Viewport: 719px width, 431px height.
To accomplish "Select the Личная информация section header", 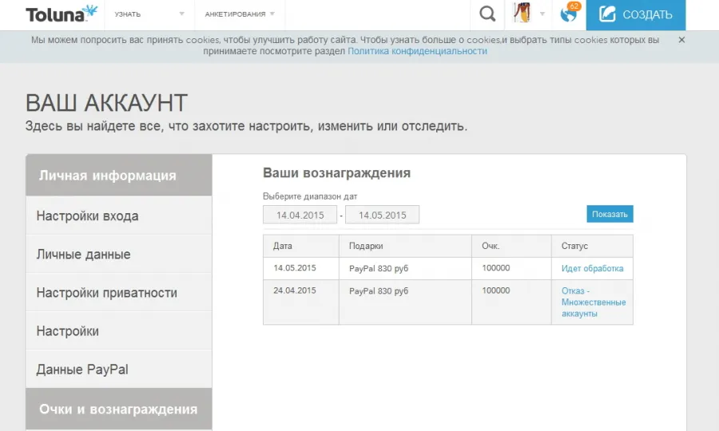I will (x=119, y=176).
